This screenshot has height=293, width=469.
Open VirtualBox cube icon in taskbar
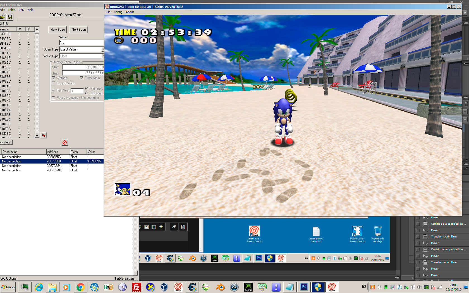[164, 287]
